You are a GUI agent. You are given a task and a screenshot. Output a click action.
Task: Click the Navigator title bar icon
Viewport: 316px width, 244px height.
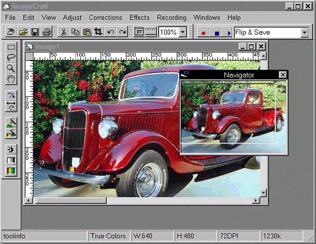click(x=185, y=74)
